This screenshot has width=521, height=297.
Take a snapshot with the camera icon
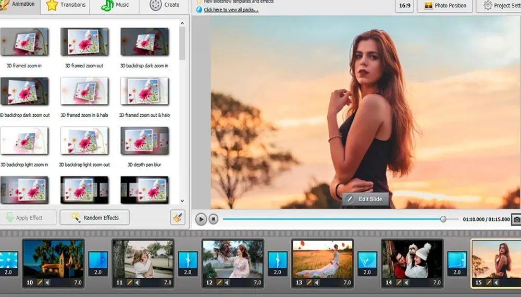[516, 219]
